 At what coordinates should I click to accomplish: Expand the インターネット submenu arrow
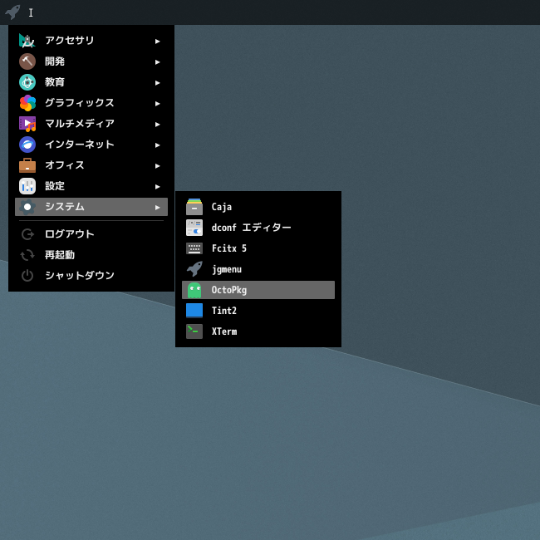click(157, 145)
